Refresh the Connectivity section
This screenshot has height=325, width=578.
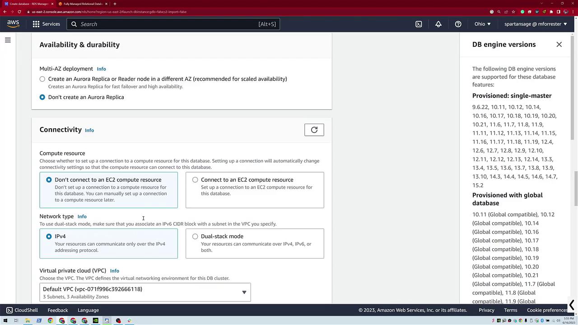point(314,130)
